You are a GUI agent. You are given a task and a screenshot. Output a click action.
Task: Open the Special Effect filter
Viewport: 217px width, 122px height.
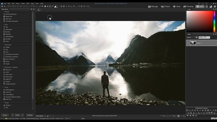[8, 37]
